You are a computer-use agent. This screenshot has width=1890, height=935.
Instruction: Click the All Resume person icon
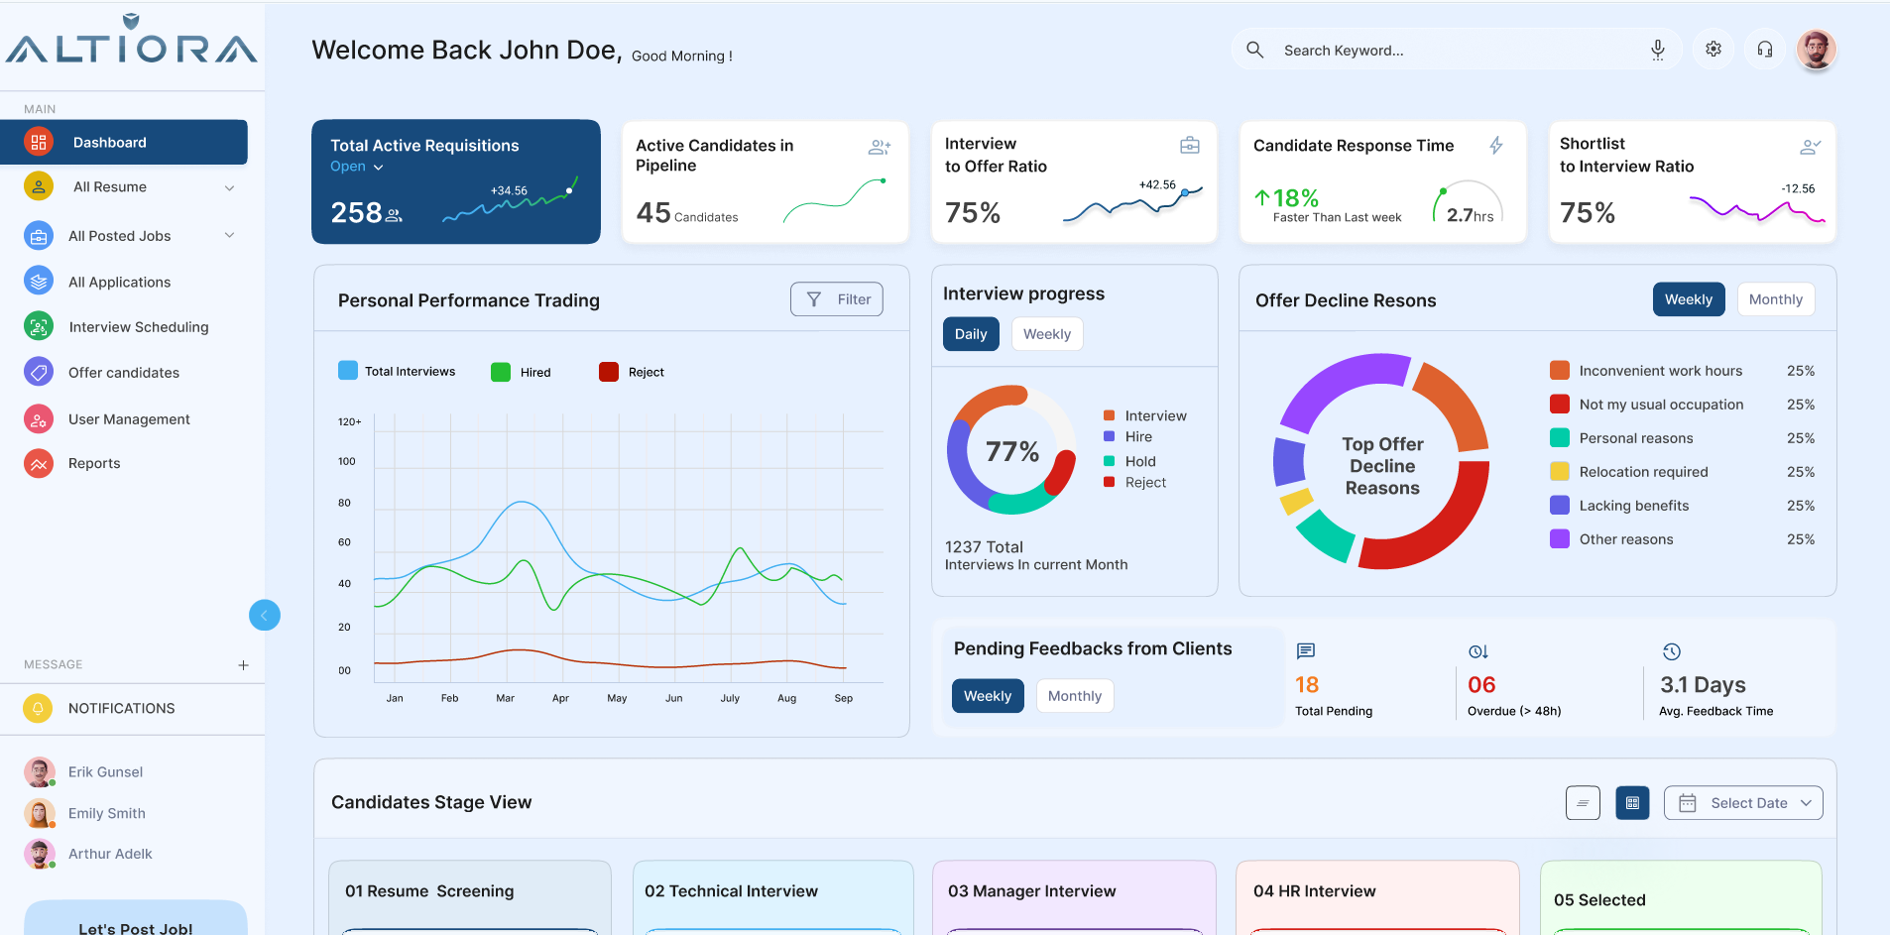[x=39, y=186]
